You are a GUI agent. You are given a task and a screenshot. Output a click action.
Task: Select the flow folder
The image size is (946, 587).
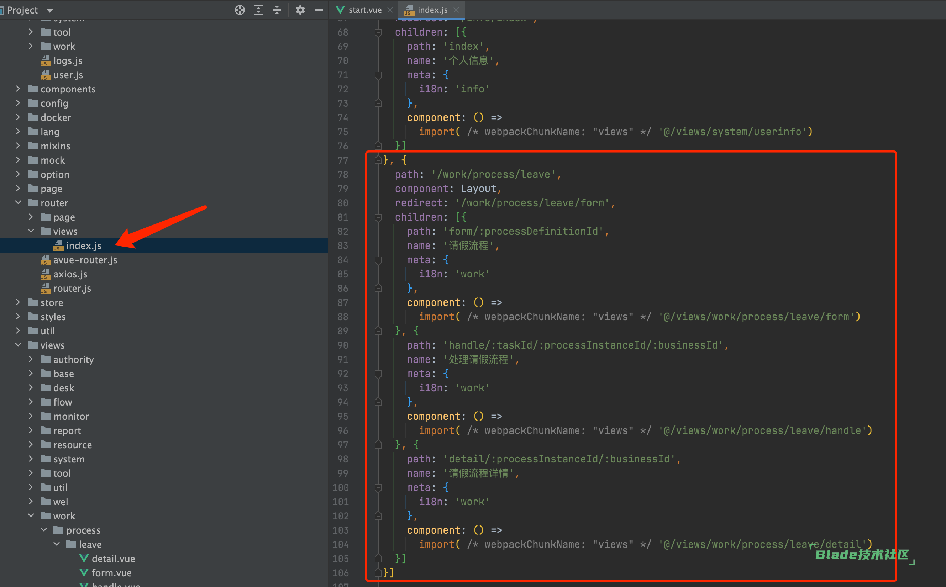pos(57,402)
